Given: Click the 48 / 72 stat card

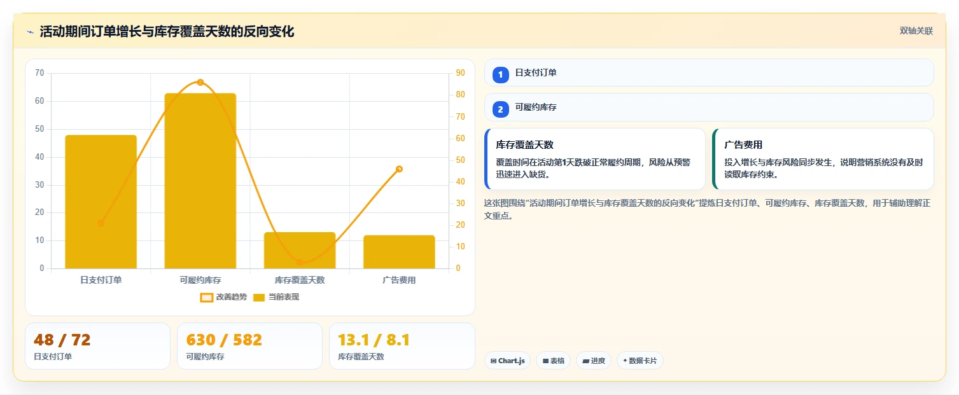Looking at the screenshot, I should pos(97,346).
